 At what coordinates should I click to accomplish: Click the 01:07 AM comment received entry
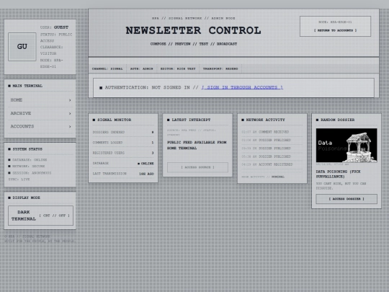click(x=272, y=132)
